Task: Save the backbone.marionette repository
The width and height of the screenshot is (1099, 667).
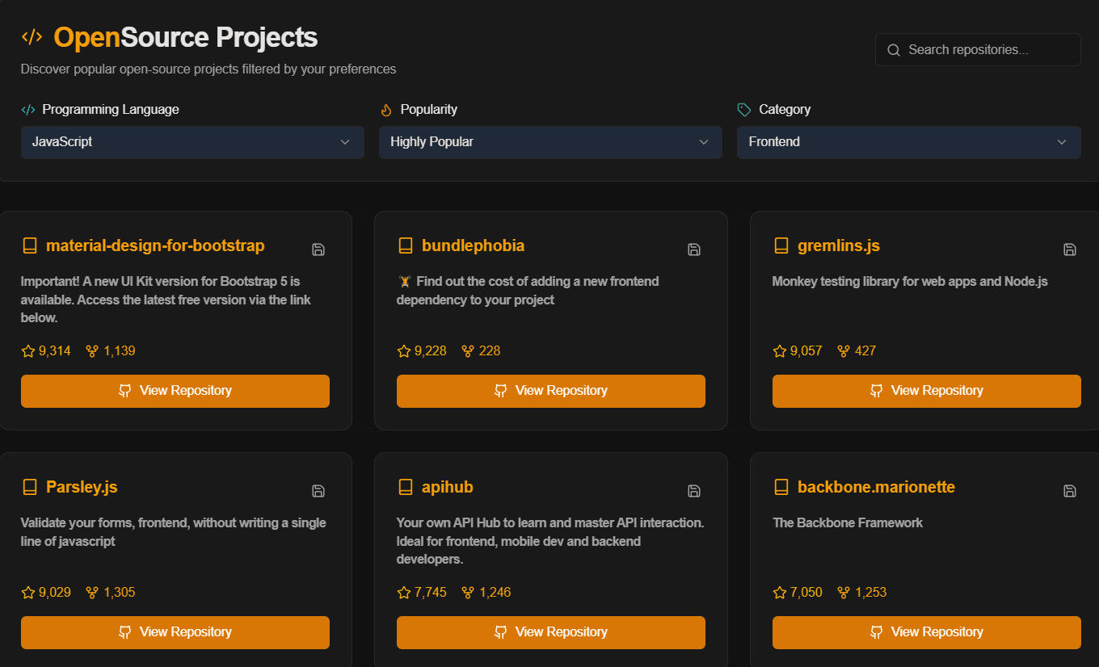Action: tap(1070, 491)
